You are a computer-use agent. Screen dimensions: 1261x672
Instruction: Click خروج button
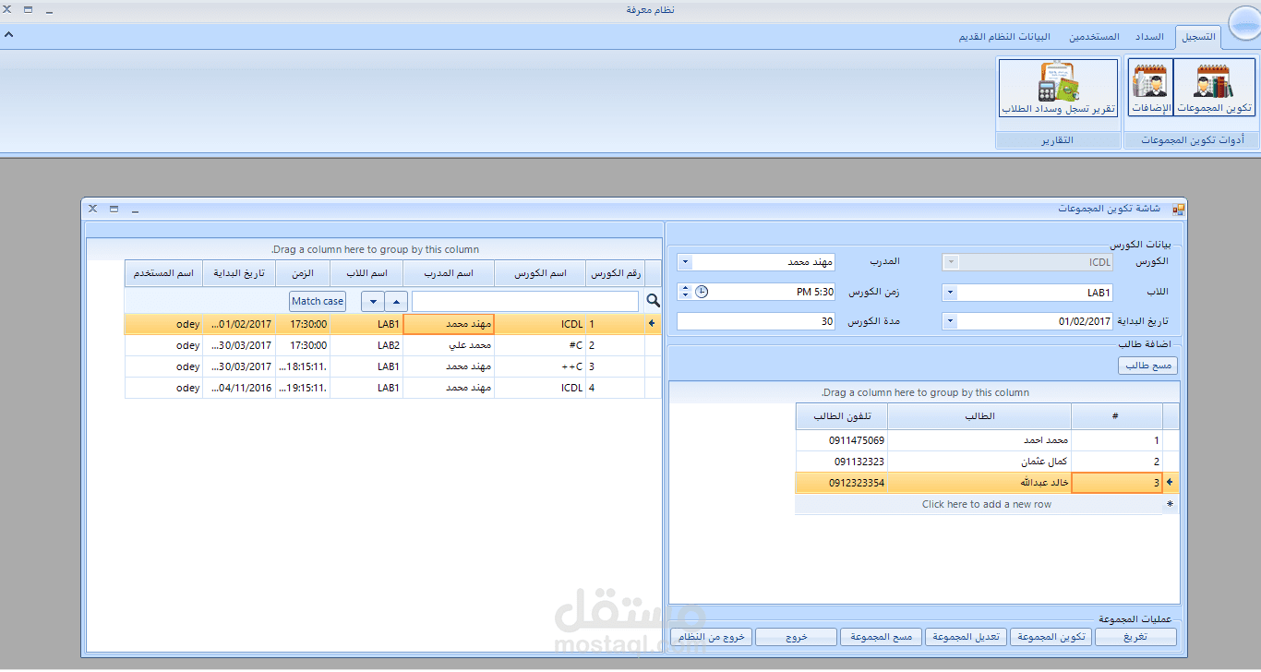[796, 637]
